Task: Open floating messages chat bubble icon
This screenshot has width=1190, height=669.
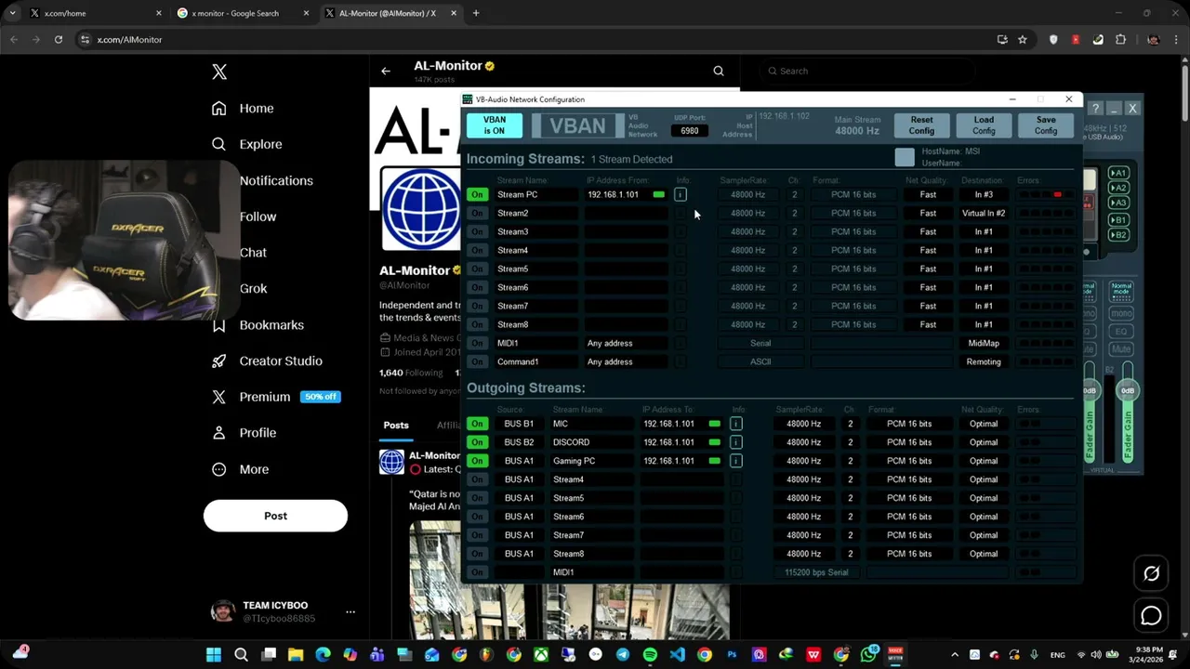Action: tap(1151, 615)
